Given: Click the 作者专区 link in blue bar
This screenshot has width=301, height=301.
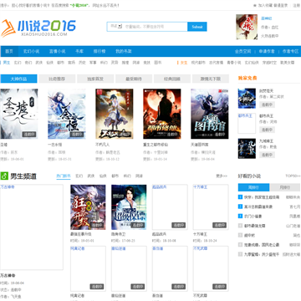Looking at the screenshot, I should pos(290,51).
